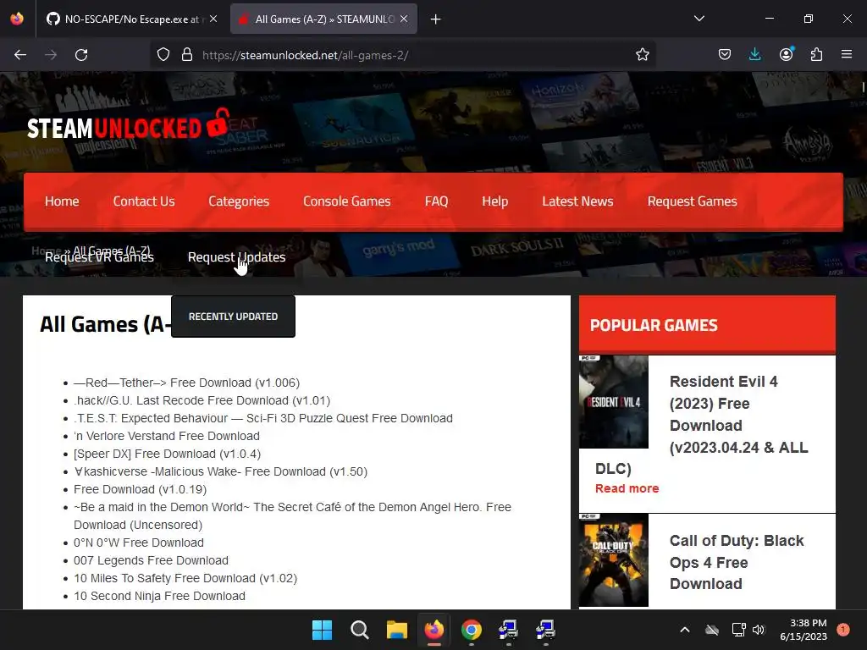
Task: Open a new browser tab
Action: point(436,19)
